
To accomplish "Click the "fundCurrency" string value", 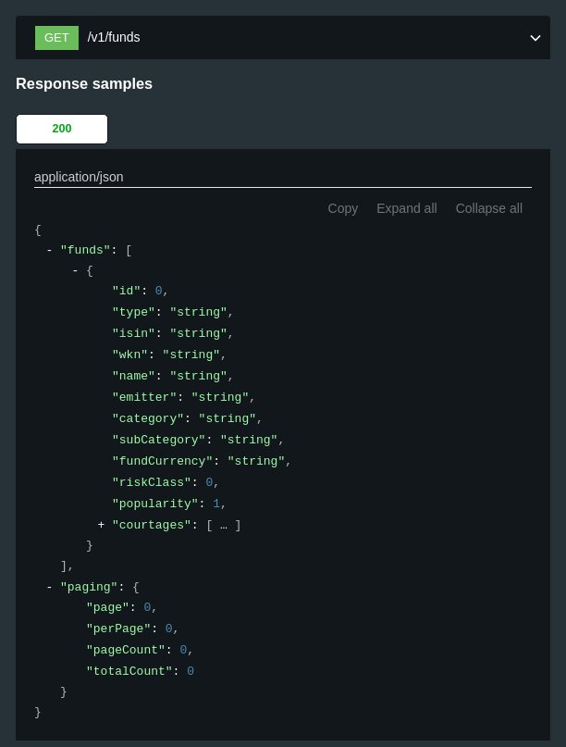I will point(256,461).
